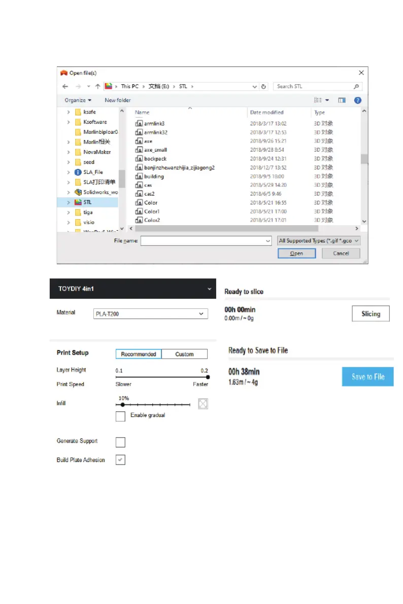Click the blue Save to File button
This screenshot has width=403, height=604.
(x=367, y=376)
